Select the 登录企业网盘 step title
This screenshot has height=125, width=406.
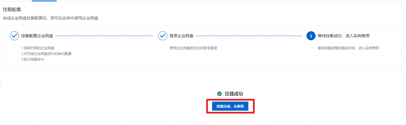(x=181, y=36)
